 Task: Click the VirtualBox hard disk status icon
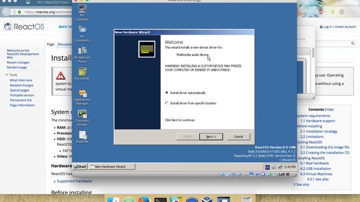[222, 175]
